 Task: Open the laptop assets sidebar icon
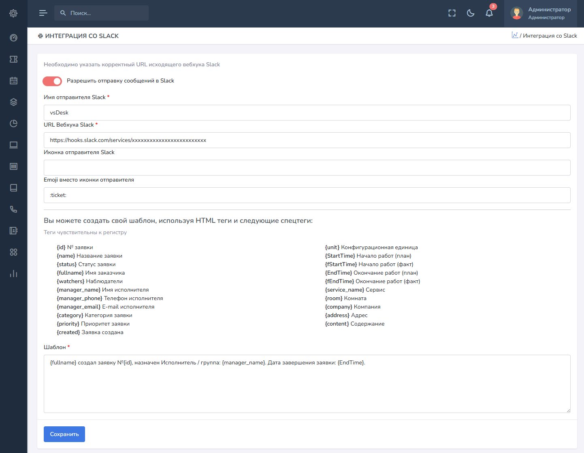[x=13, y=145]
